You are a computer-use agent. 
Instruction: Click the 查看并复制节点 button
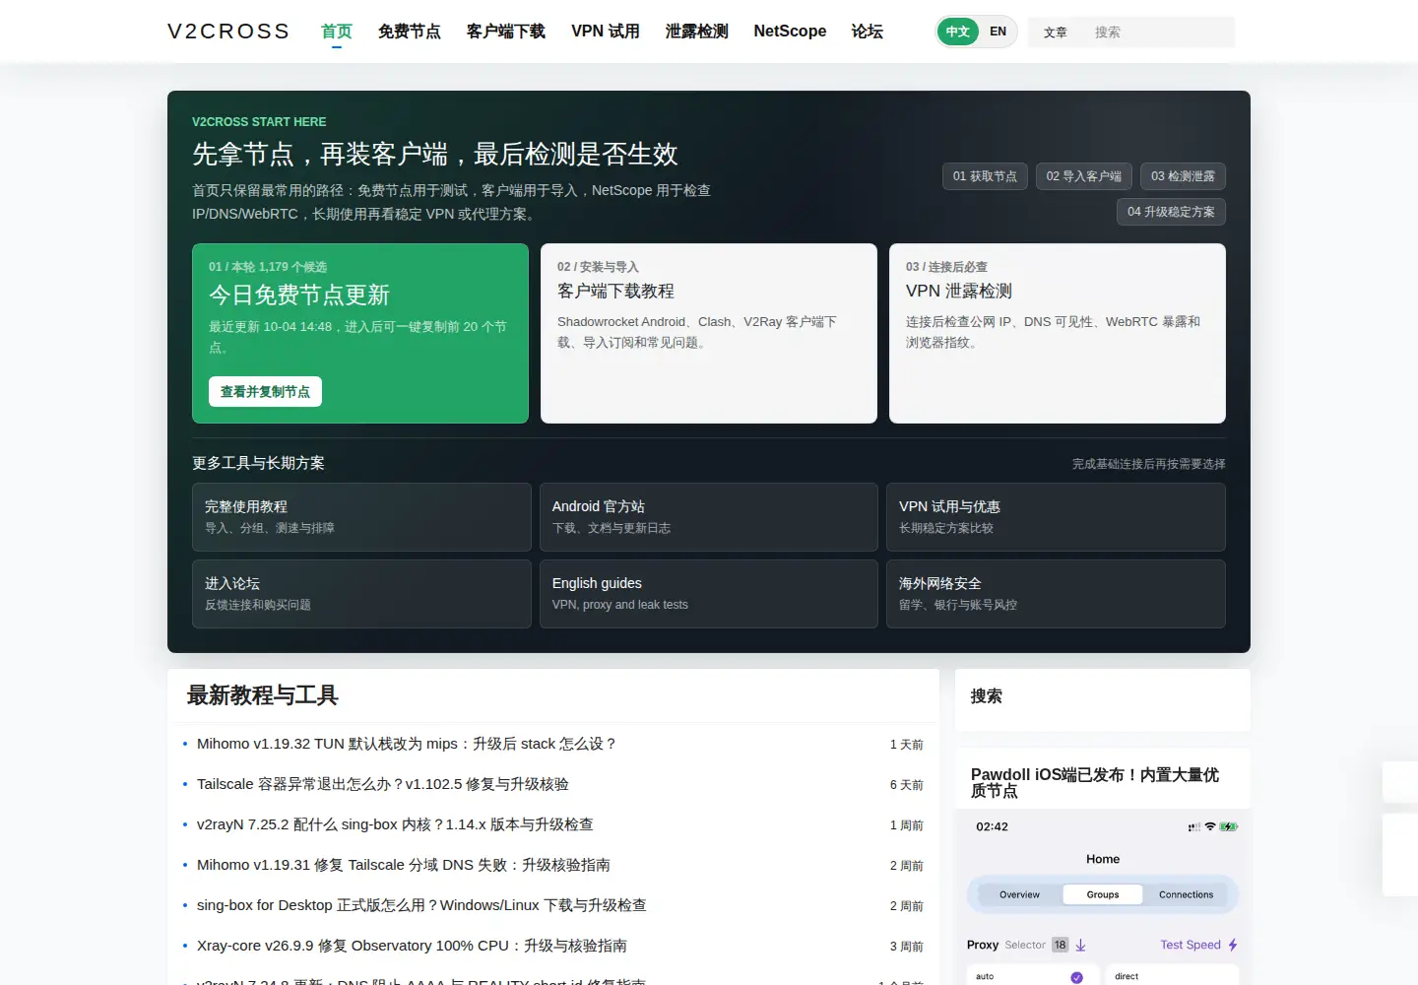[x=265, y=391]
